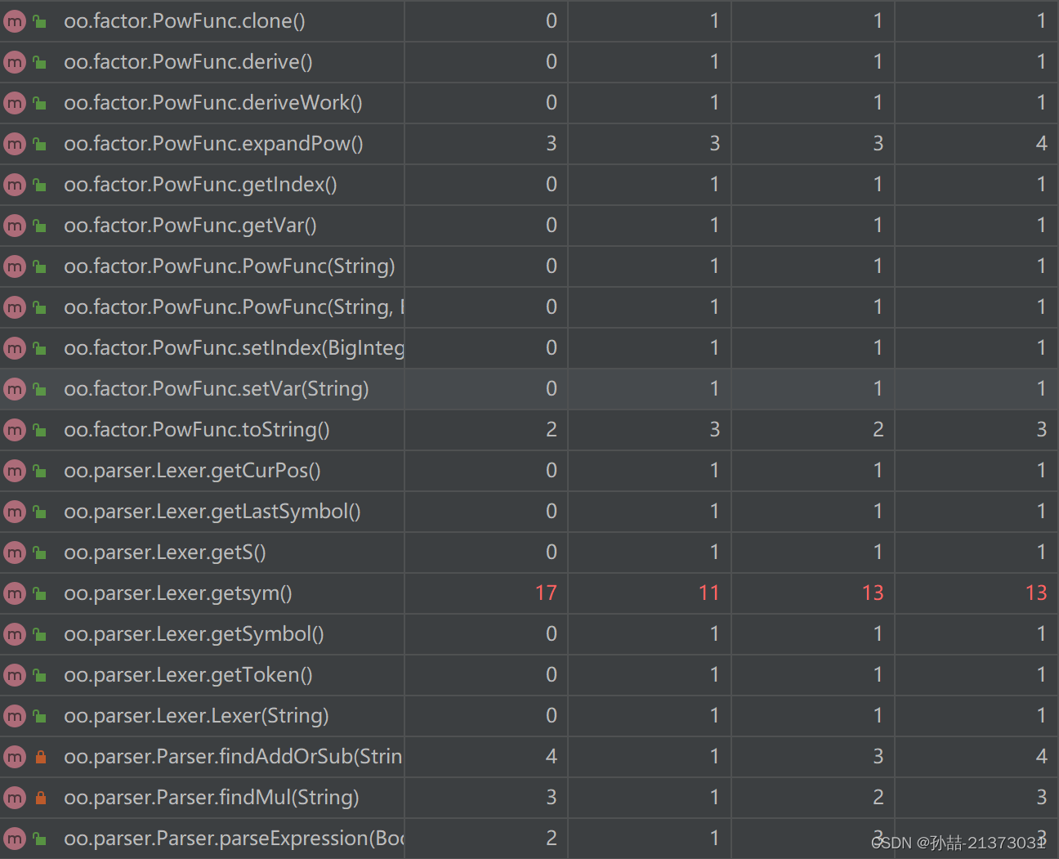Select oo.factor.PowFunc.derive() method name
Viewport: 1059px width, 859px height.
189,62
